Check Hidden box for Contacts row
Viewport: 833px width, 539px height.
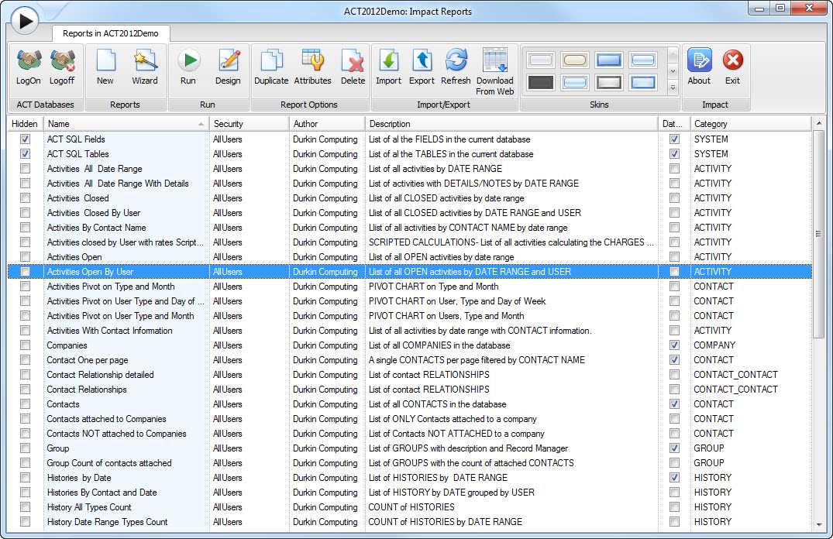pyautogui.click(x=25, y=404)
